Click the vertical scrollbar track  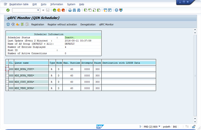coord(195,76)
